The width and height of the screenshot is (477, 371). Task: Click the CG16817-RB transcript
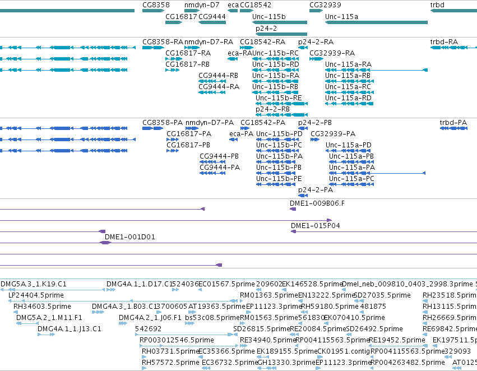pyautogui.click(x=172, y=70)
